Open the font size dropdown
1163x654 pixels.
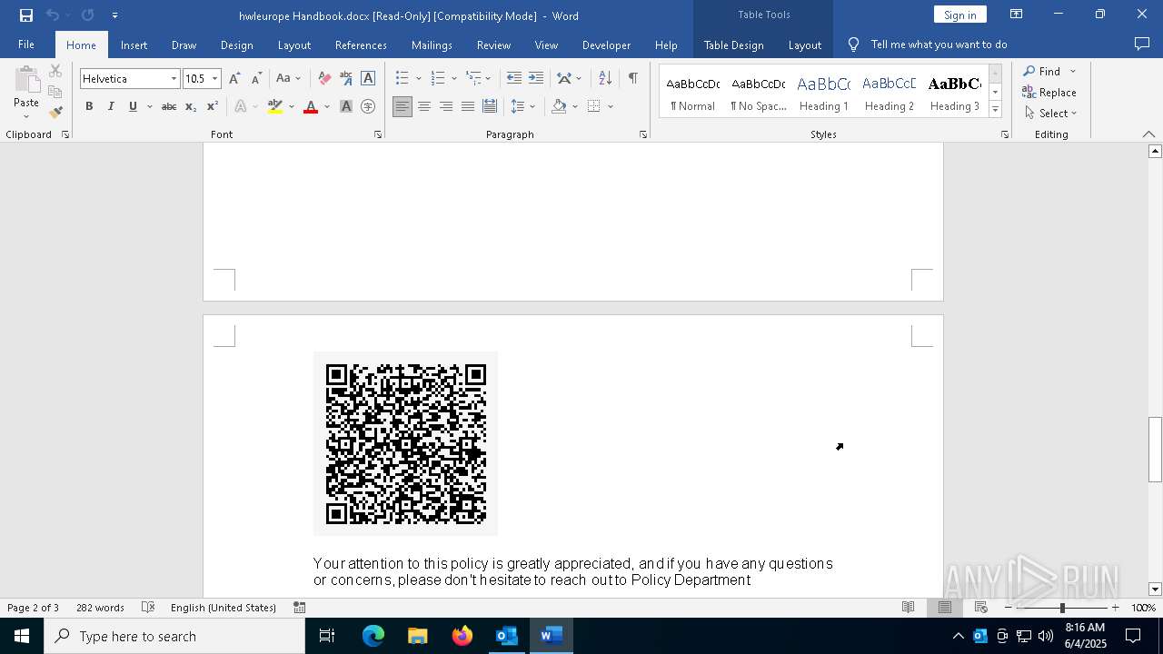(x=215, y=79)
